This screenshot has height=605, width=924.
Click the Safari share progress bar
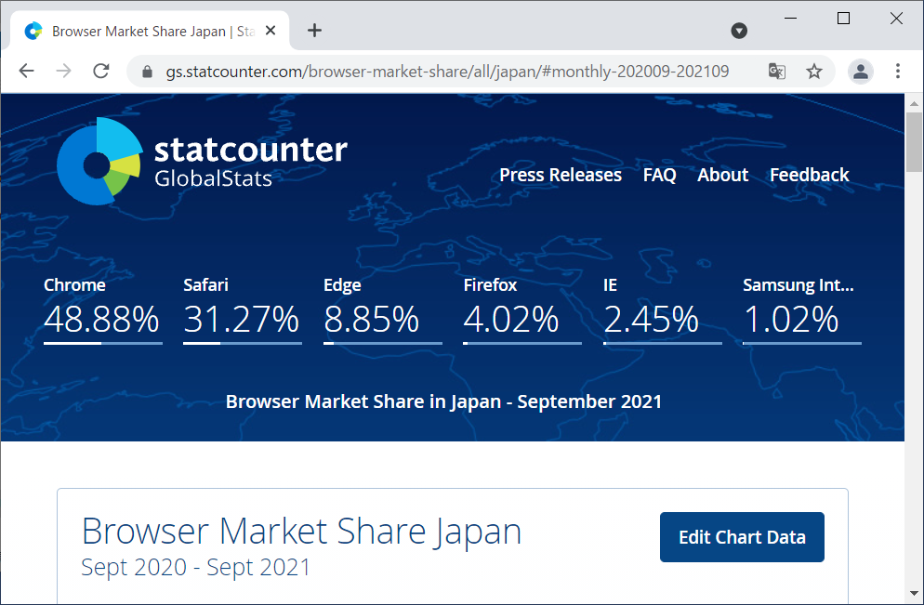pos(243,343)
